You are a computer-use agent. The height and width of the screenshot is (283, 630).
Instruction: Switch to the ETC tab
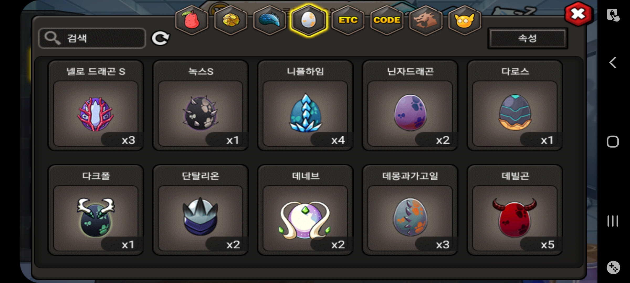348,20
